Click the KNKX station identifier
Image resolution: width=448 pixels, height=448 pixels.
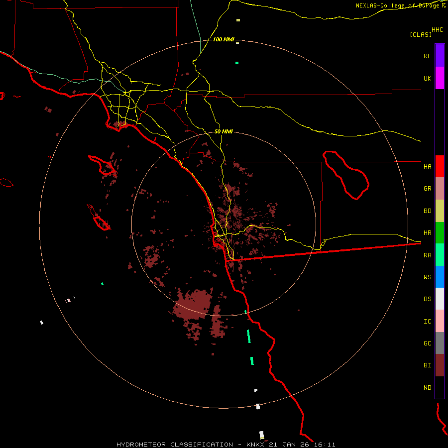tap(255, 445)
